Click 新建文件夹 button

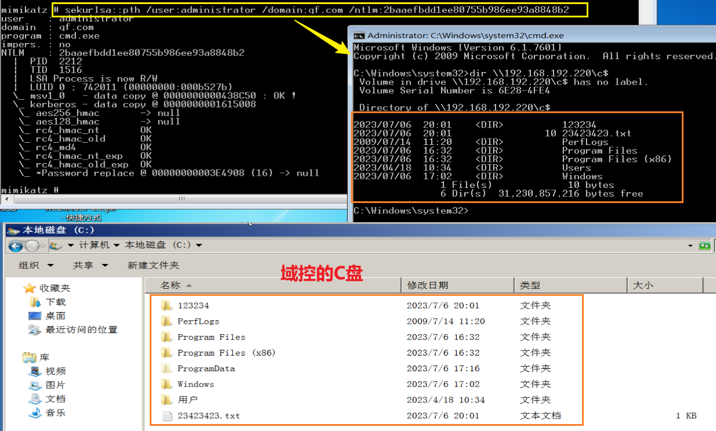[x=154, y=265]
